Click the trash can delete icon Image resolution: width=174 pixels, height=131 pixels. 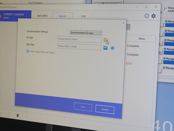click(18, 115)
